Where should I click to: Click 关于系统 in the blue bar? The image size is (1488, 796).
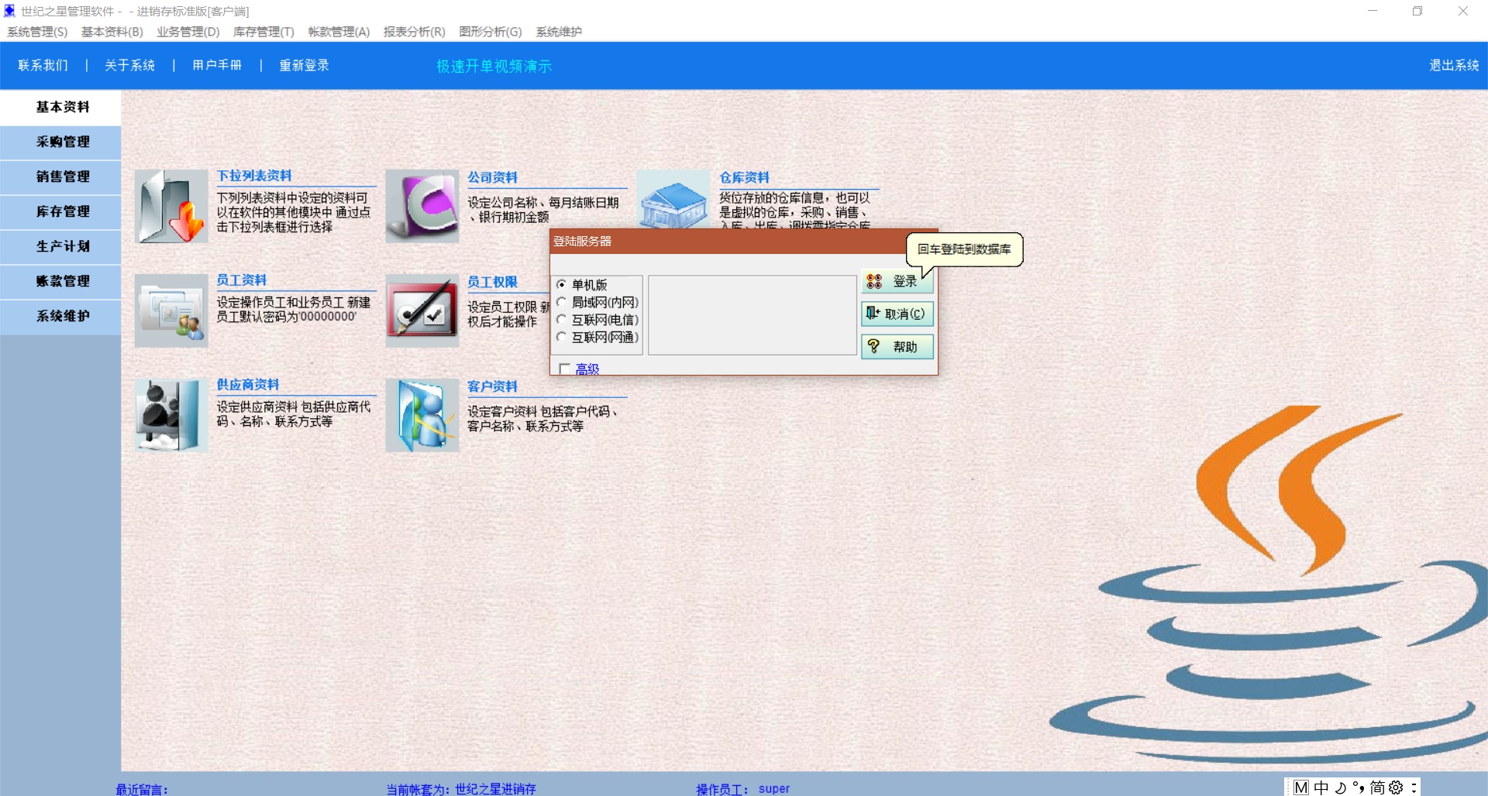129,66
